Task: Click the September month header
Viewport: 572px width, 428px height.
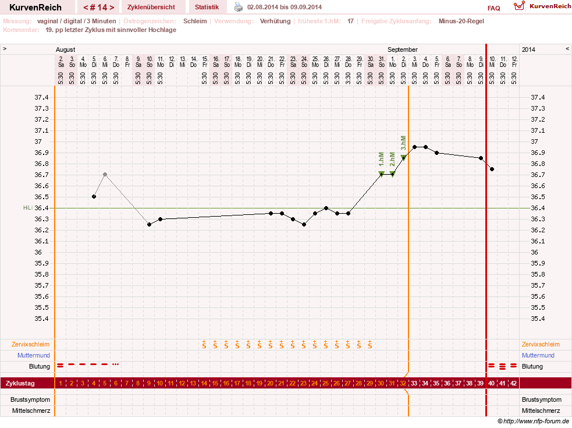Action: tap(402, 49)
